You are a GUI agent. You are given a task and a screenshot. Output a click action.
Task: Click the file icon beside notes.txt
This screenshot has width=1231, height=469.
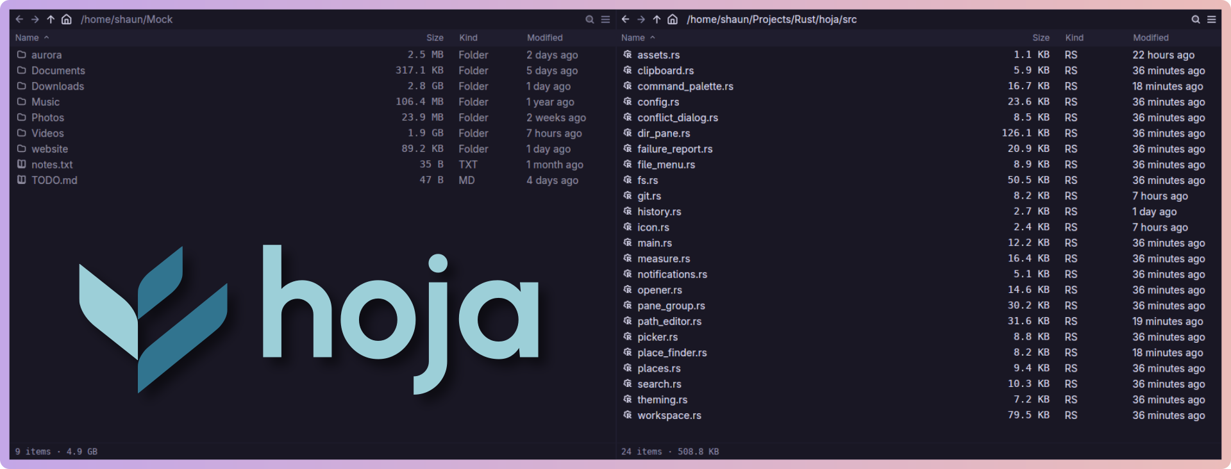(x=21, y=164)
